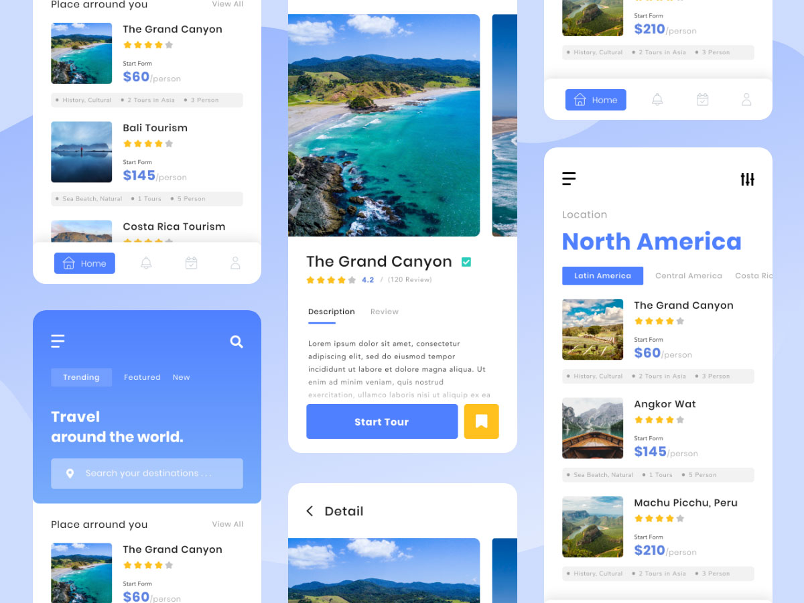Click the green verified check beside The Grand Canyon
The image size is (804, 603).
point(466,262)
